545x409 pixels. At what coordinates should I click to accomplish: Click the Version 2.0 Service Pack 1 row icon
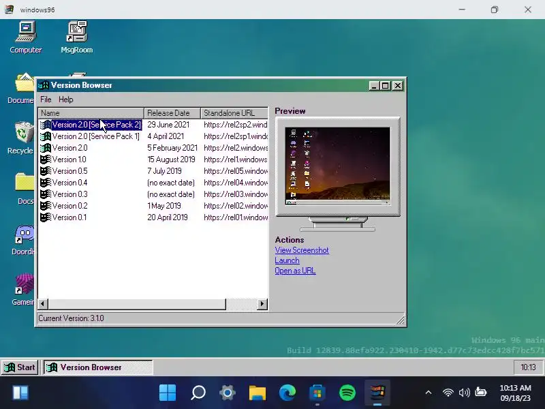[x=46, y=136]
